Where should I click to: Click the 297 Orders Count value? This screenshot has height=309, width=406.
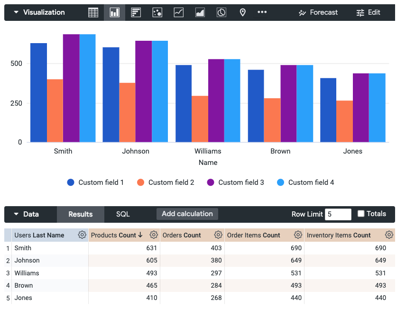click(216, 273)
